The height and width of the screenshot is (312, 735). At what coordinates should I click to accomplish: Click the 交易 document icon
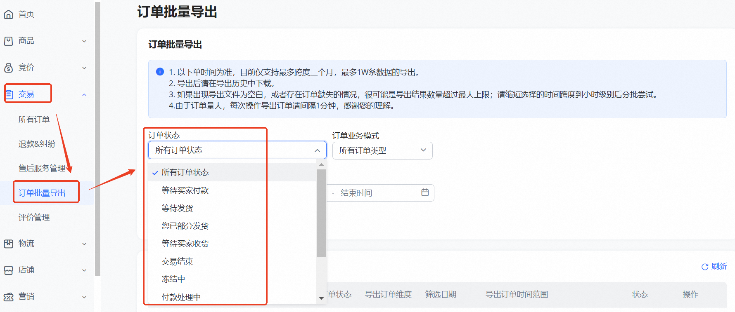(x=9, y=94)
